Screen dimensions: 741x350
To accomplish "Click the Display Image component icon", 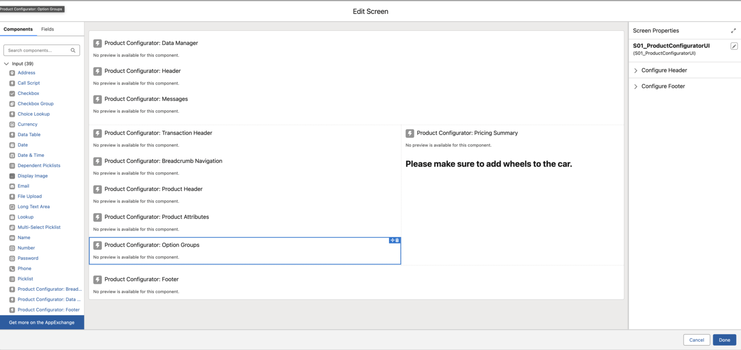I will pyautogui.click(x=12, y=175).
